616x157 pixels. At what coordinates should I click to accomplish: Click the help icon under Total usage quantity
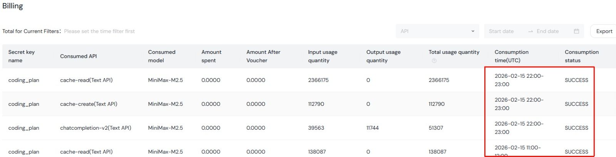point(434,61)
